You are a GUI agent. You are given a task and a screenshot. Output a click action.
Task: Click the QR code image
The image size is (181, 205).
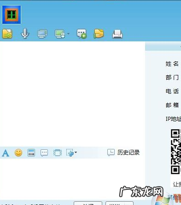pyautogui.click(x=176, y=152)
